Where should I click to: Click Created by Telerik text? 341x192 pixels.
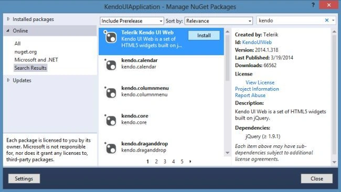[x=257, y=35]
